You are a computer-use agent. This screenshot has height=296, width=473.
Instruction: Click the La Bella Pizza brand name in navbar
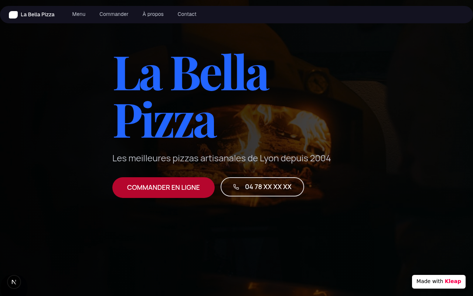tap(38, 14)
